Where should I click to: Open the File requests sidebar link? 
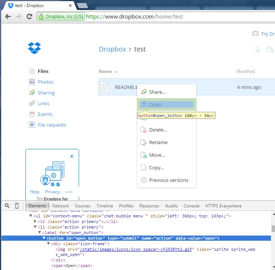[x=52, y=125]
